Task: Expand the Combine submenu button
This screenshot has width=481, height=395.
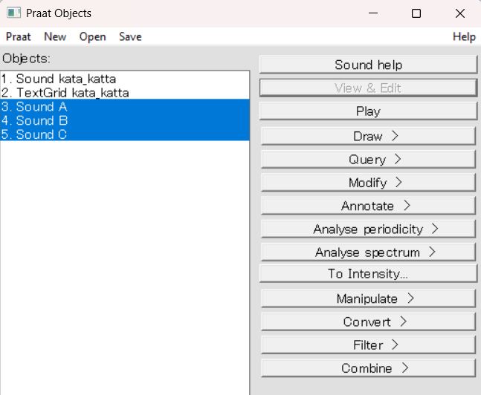Action: [369, 368]
